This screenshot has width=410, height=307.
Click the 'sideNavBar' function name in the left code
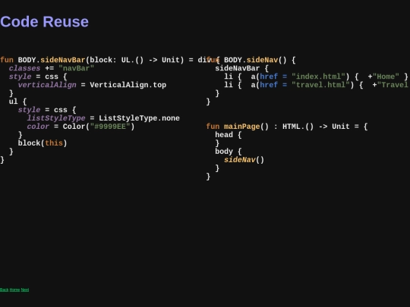click(x=63, y=60)
